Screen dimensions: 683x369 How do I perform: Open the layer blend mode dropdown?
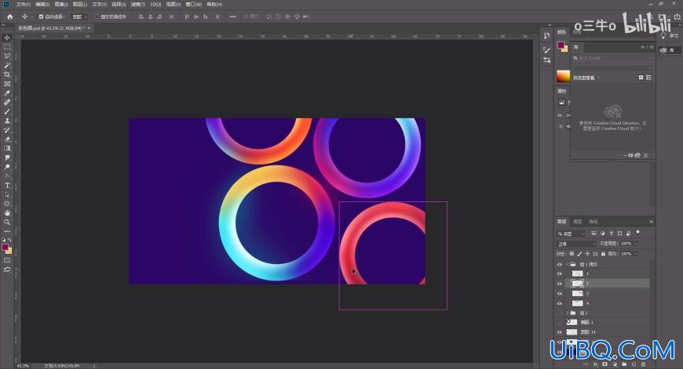[x=576, y=244]
